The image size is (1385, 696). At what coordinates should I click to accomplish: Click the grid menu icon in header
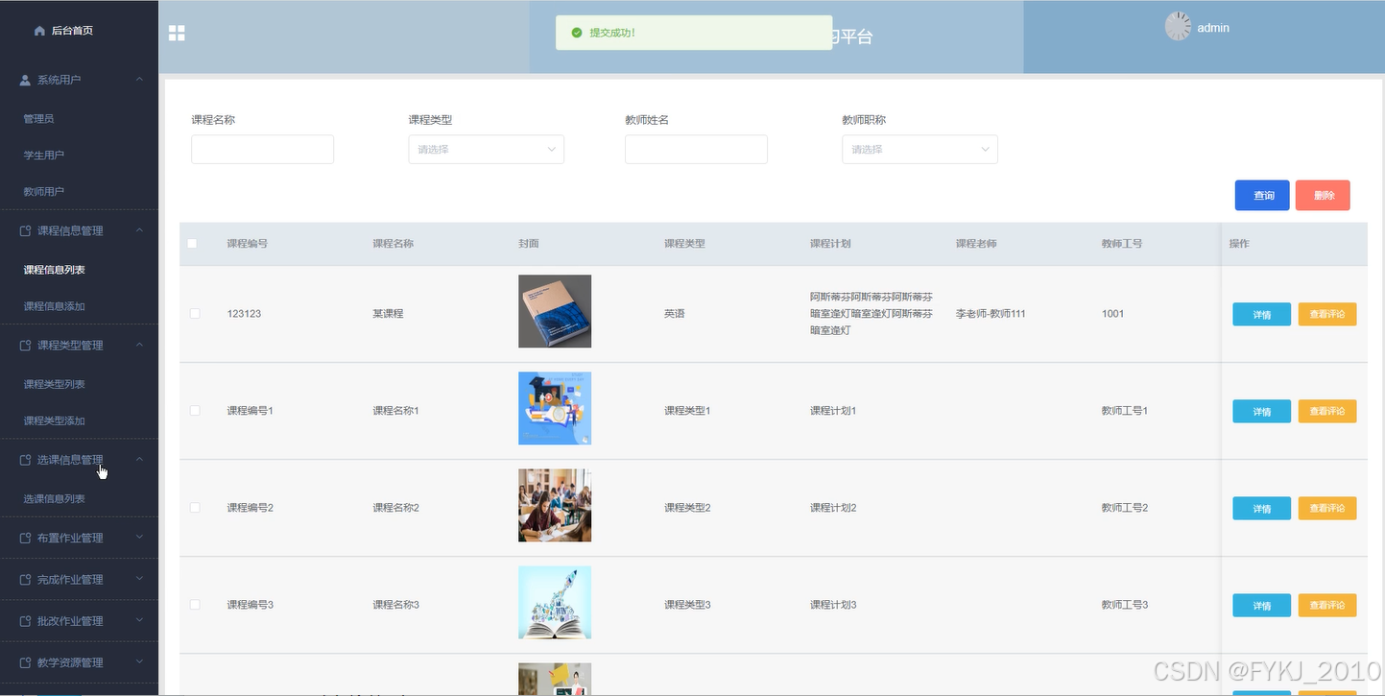point(177,34)
